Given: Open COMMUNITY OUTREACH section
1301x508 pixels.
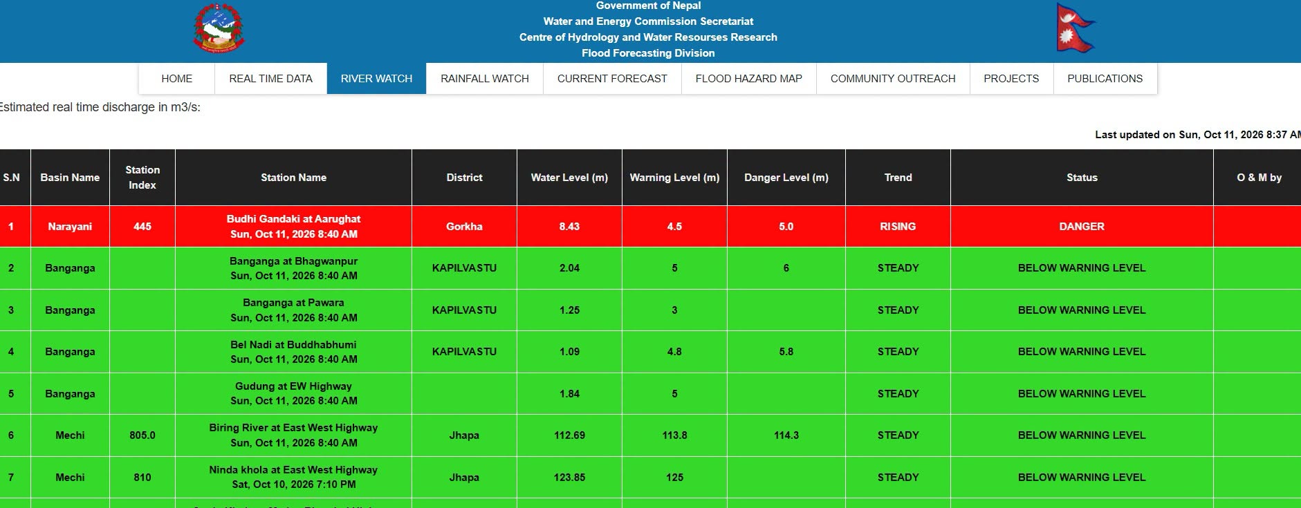Looking at the screenshot, I should tap(893, 79).
